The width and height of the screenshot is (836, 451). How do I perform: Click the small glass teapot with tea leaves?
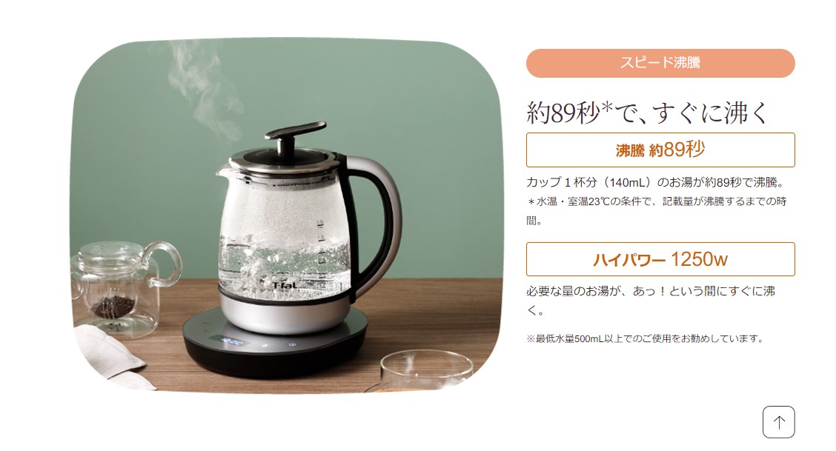(x=122, y=286)
